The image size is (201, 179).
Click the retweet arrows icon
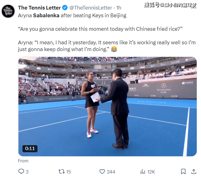(61, 172)
